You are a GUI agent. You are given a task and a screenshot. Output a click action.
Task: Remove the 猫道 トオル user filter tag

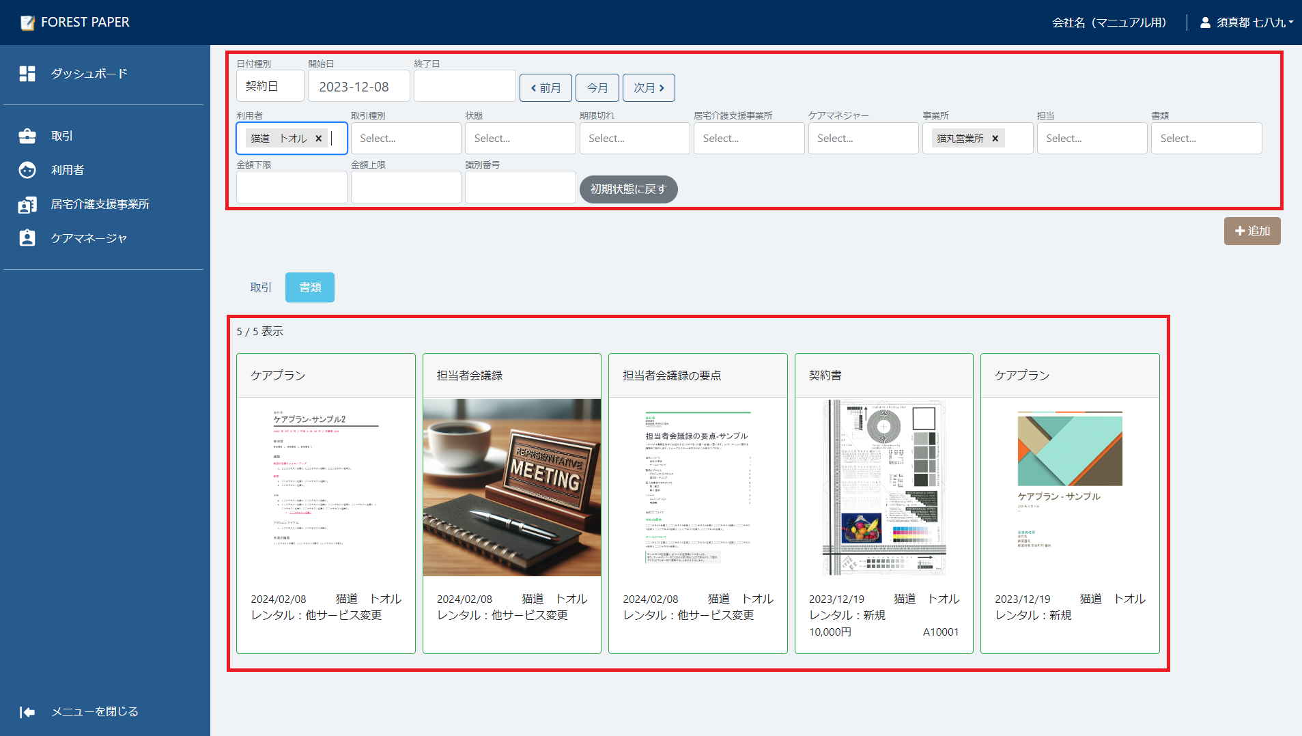[318, 139]
